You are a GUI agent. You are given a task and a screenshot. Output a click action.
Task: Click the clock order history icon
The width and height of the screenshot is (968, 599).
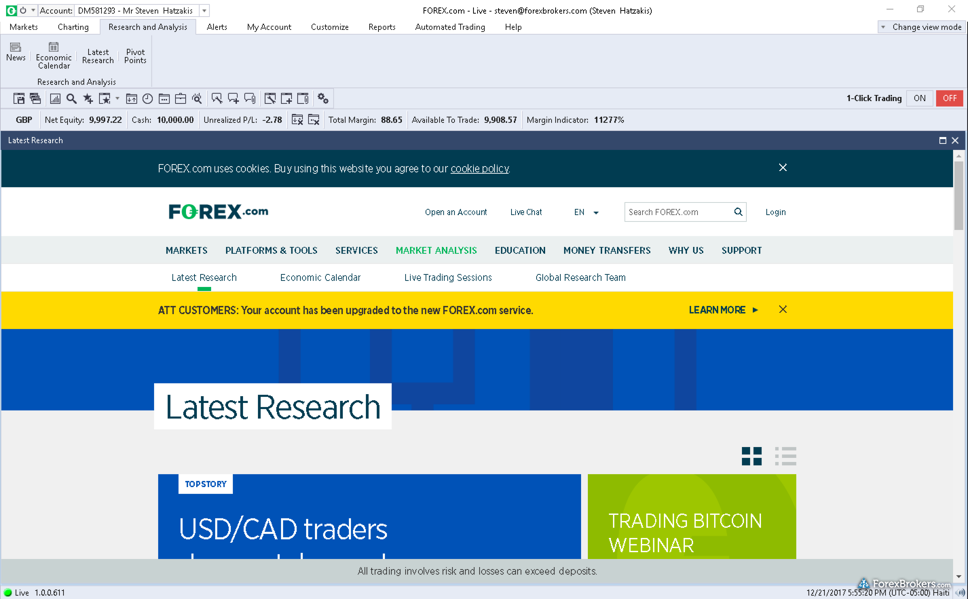[147, 98]
